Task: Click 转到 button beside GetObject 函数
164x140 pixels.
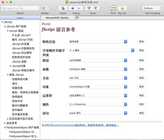Action: [x=141, y=69]
